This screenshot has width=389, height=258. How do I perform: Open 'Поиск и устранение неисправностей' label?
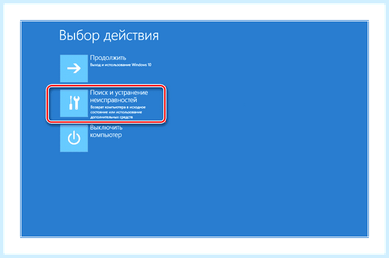coord(119,96)
